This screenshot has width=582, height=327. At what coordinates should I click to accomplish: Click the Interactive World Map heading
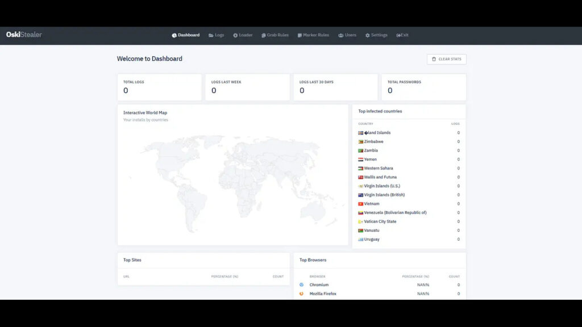pos(145,113)
